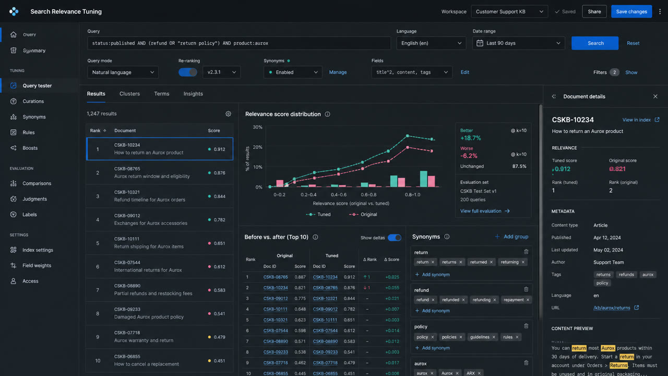Viewport: 668px width, 376px height.
Task: Open result row CSKB-09233 Damaged Aurox product policy
Action: [160, 314]
